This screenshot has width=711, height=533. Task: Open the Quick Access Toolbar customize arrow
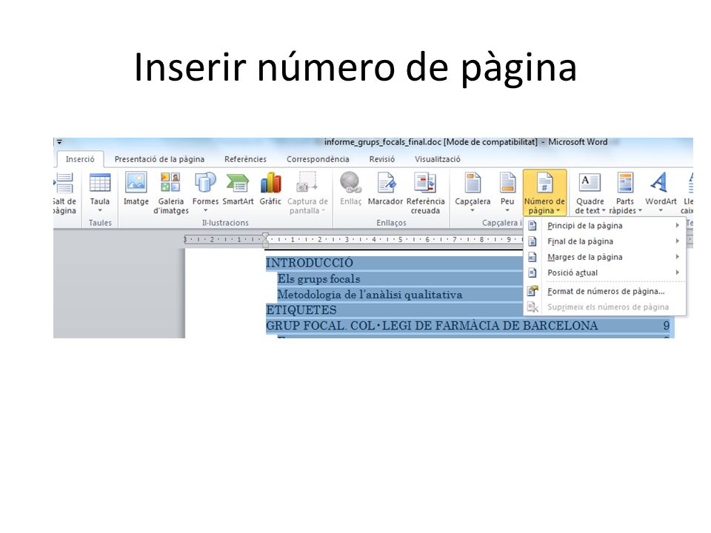click(x=59, y=142)
